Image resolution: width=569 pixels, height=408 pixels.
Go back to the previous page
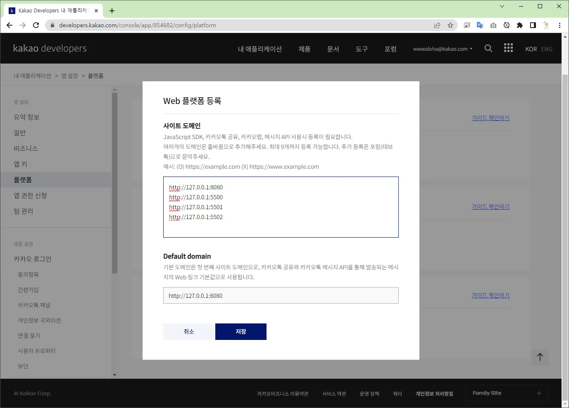(x=10, y=25)
